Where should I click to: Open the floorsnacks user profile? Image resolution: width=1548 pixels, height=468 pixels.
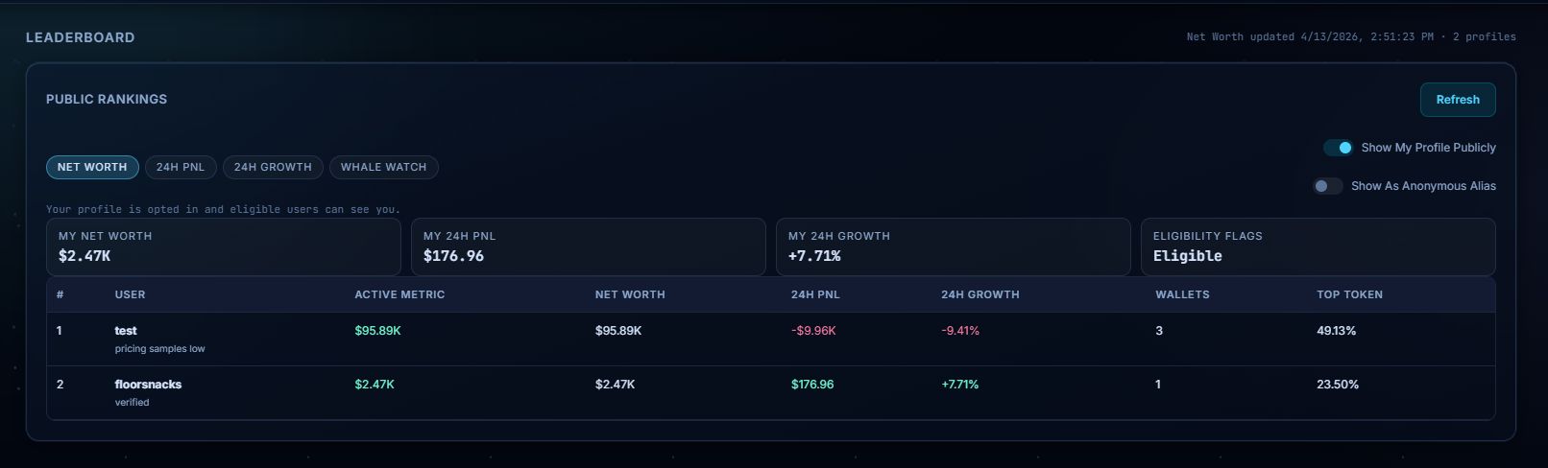click(x=148, y=385)
